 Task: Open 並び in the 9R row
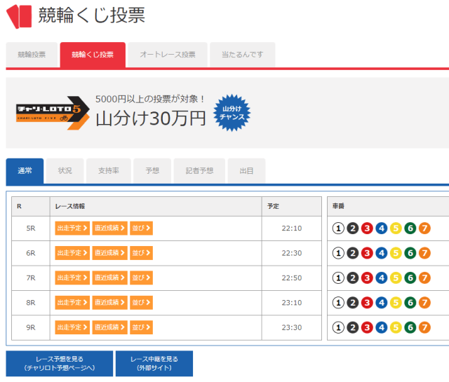point(142,327)
